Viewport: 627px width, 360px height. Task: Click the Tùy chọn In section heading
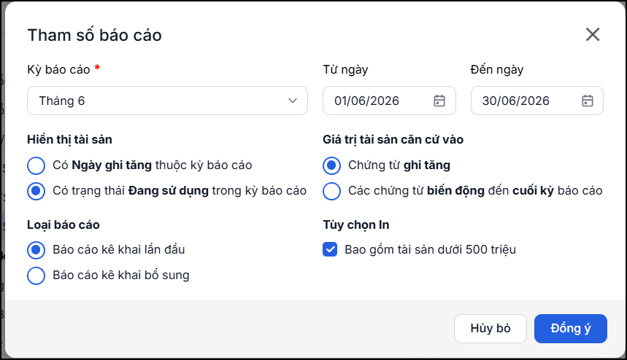(356, 224)
